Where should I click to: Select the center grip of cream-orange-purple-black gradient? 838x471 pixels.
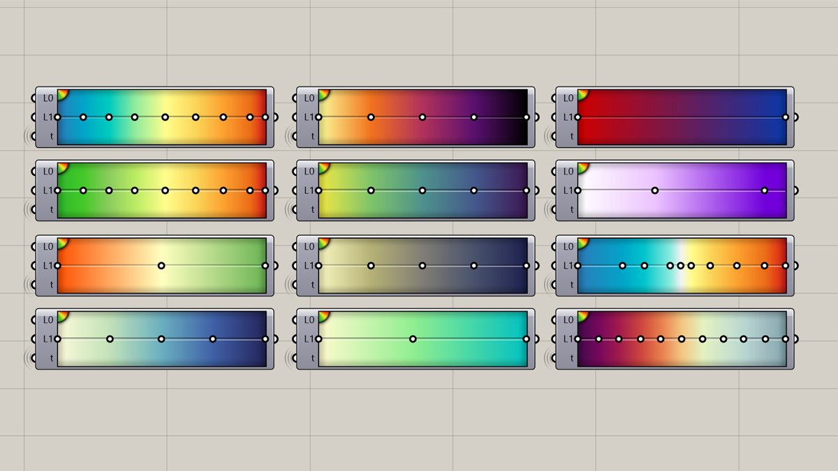(x=422, y=117)
